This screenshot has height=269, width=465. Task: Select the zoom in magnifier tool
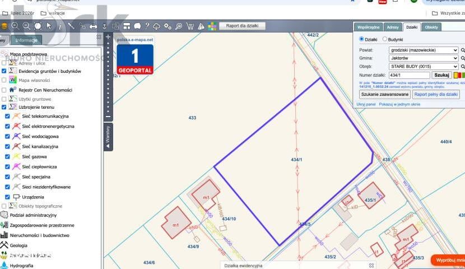[15, 26]
